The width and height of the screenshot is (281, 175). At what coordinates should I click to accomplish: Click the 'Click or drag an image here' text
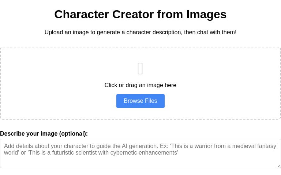(140, 85)
